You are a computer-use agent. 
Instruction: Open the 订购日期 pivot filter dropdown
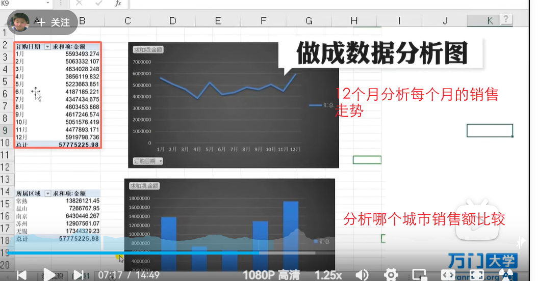pyautogui.click(x=47, y=47)
